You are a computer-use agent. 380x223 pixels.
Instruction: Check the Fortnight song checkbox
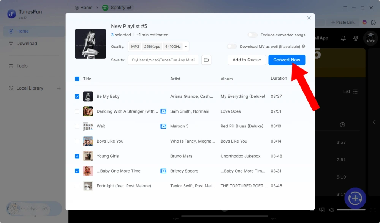click(77, 186)
